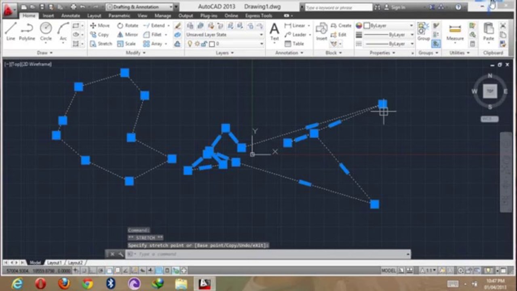Switch to the Annotate ribbon tab
The width and height of the screenshot is (517, 291).
[x=70, y=16]
